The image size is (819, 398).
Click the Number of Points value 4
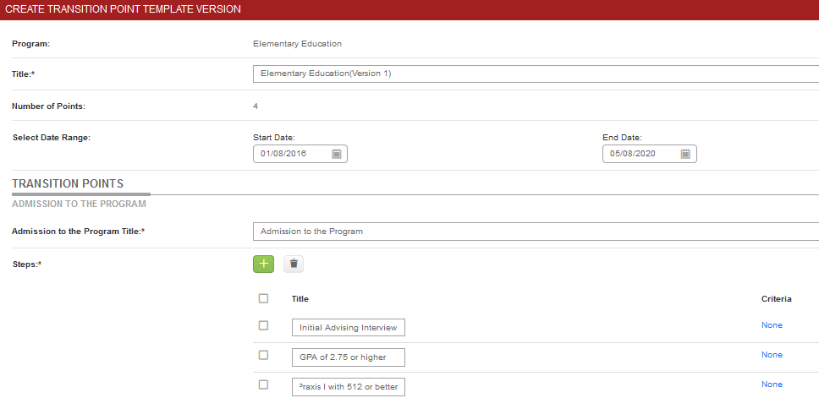click(x=256, y=106)
